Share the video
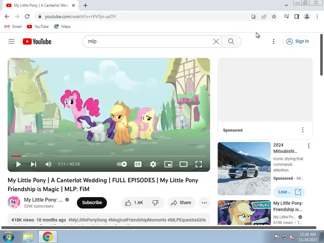 181,203
